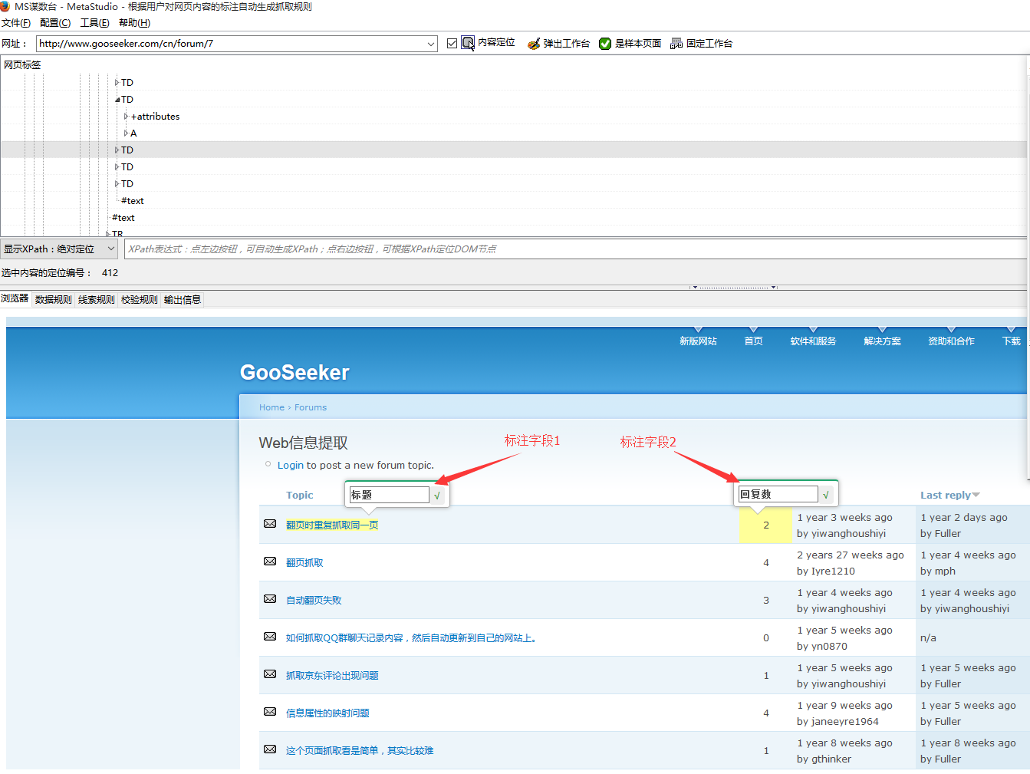Image resolution: width=1030 pixels, height=774 pixels.
Task: Click the envelope icon beside 翻页抓取
Action: click(270, 562)
